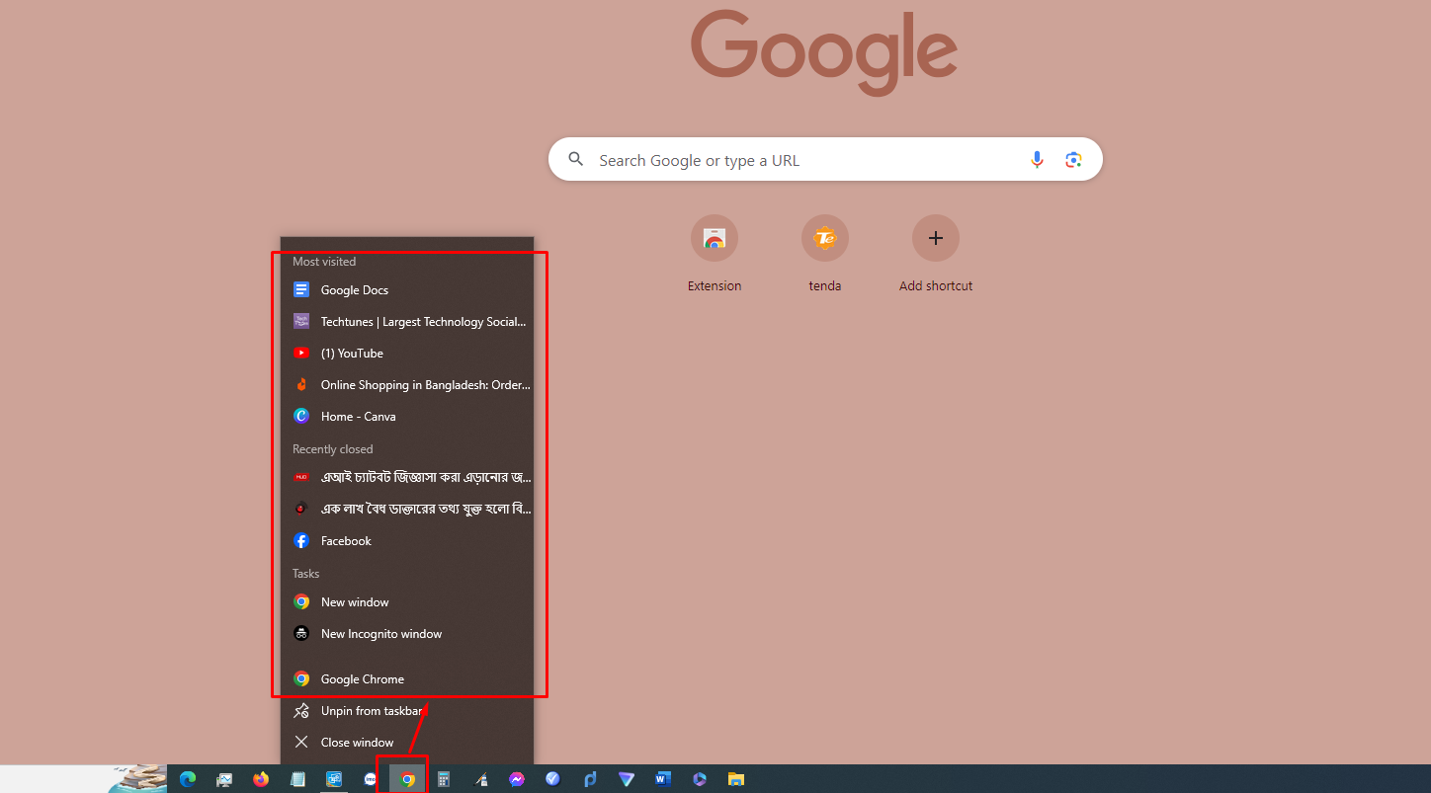Launch Firefox from the taskbar

tap(261, 779)
